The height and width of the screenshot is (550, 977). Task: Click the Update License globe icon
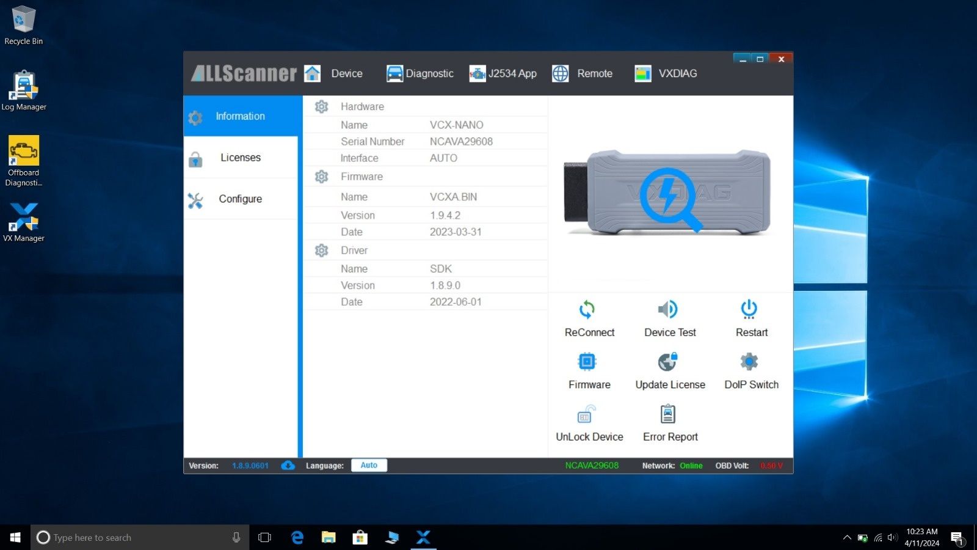667,362
